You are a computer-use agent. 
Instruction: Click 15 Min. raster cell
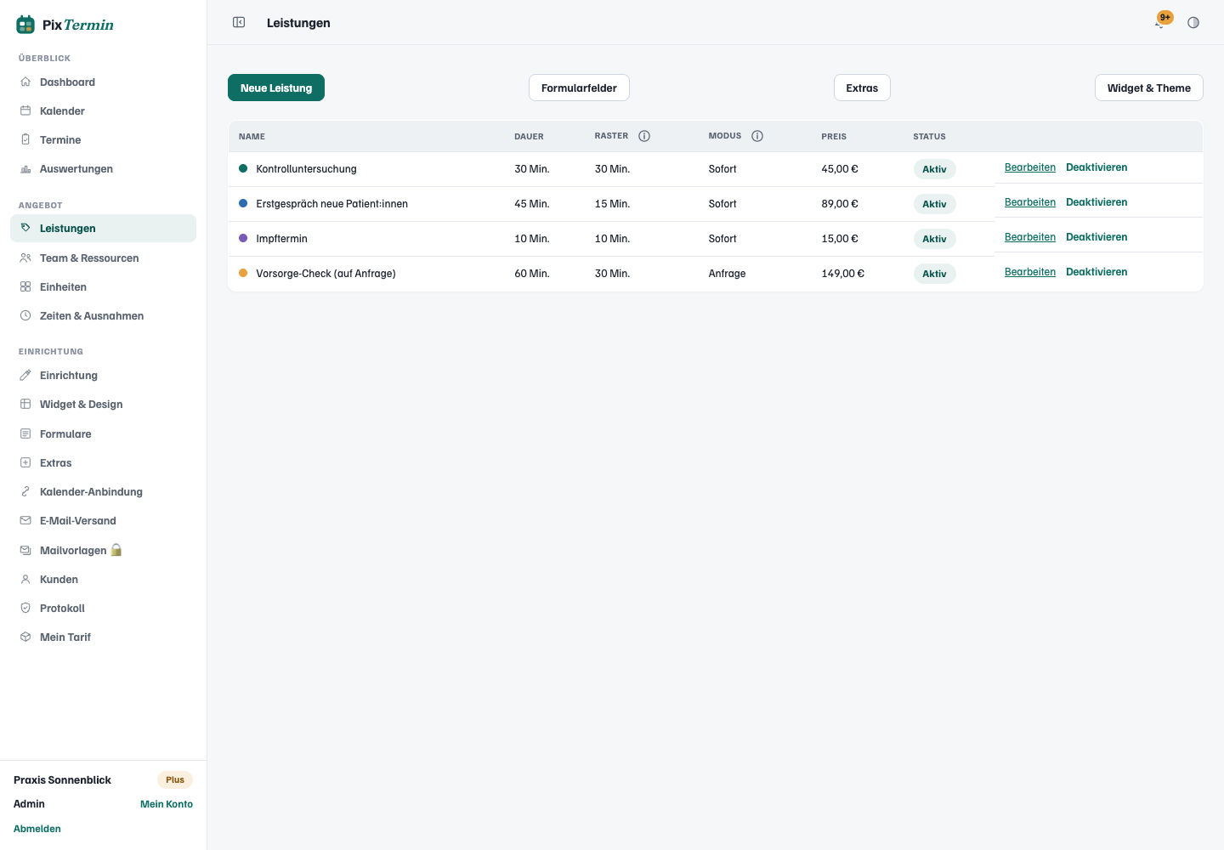point(612,204)
